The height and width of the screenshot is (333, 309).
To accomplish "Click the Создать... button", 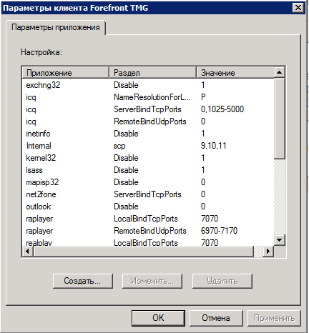I will point(83,281).
